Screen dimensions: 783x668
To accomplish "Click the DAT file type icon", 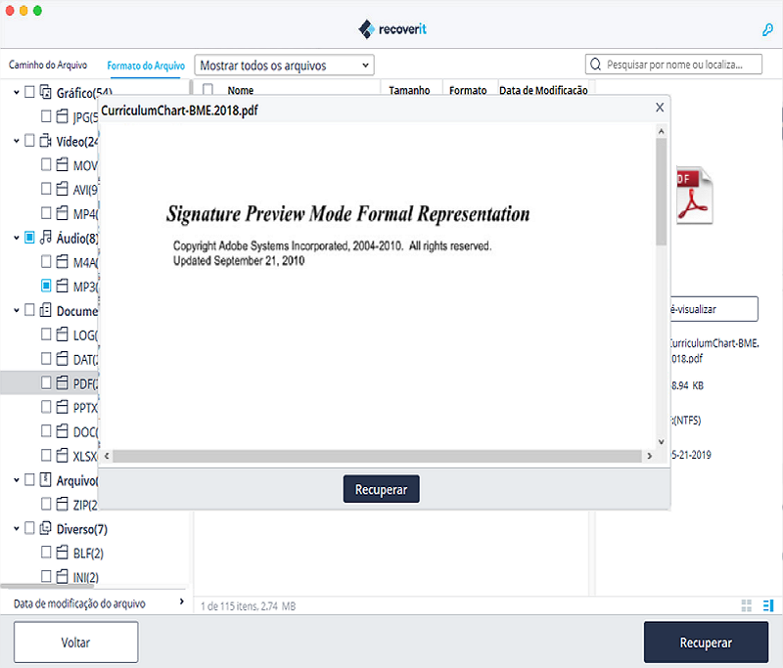I will (x=62, y=358).
